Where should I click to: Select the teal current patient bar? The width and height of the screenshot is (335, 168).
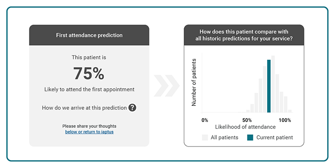click(x=269, y=86)
